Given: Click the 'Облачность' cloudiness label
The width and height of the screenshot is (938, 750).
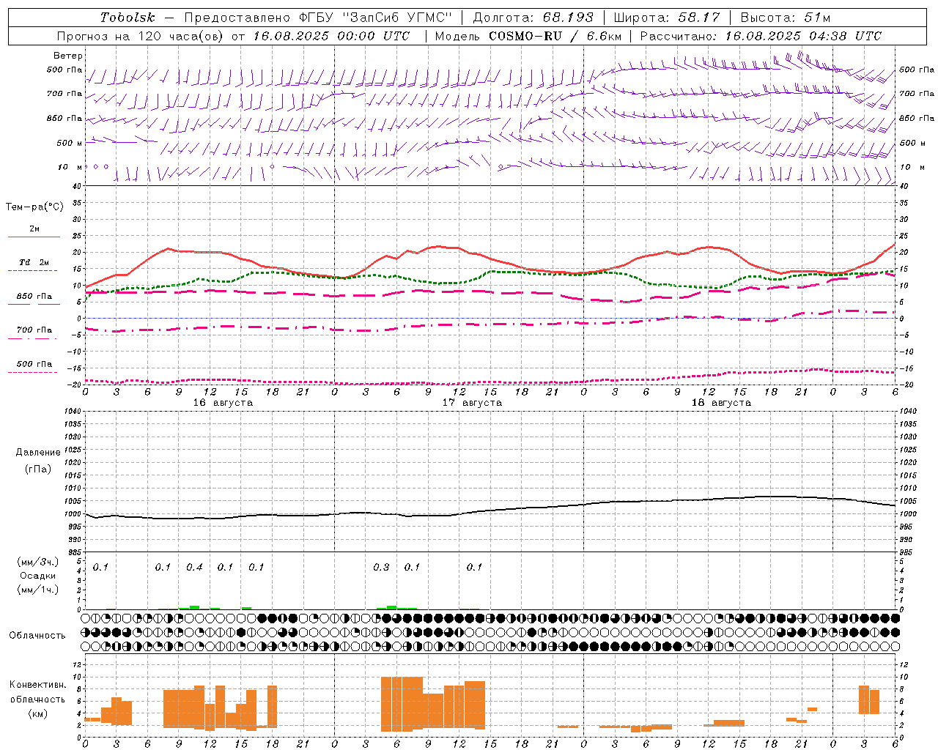Looking at the screenshot, I should (37, 636).
